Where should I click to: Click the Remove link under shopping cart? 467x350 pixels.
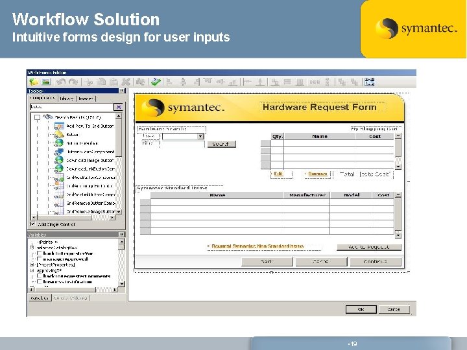[317, 174]
